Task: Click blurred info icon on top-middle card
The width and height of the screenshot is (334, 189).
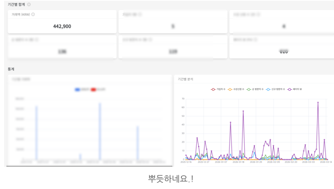Action: pos(140,14)
